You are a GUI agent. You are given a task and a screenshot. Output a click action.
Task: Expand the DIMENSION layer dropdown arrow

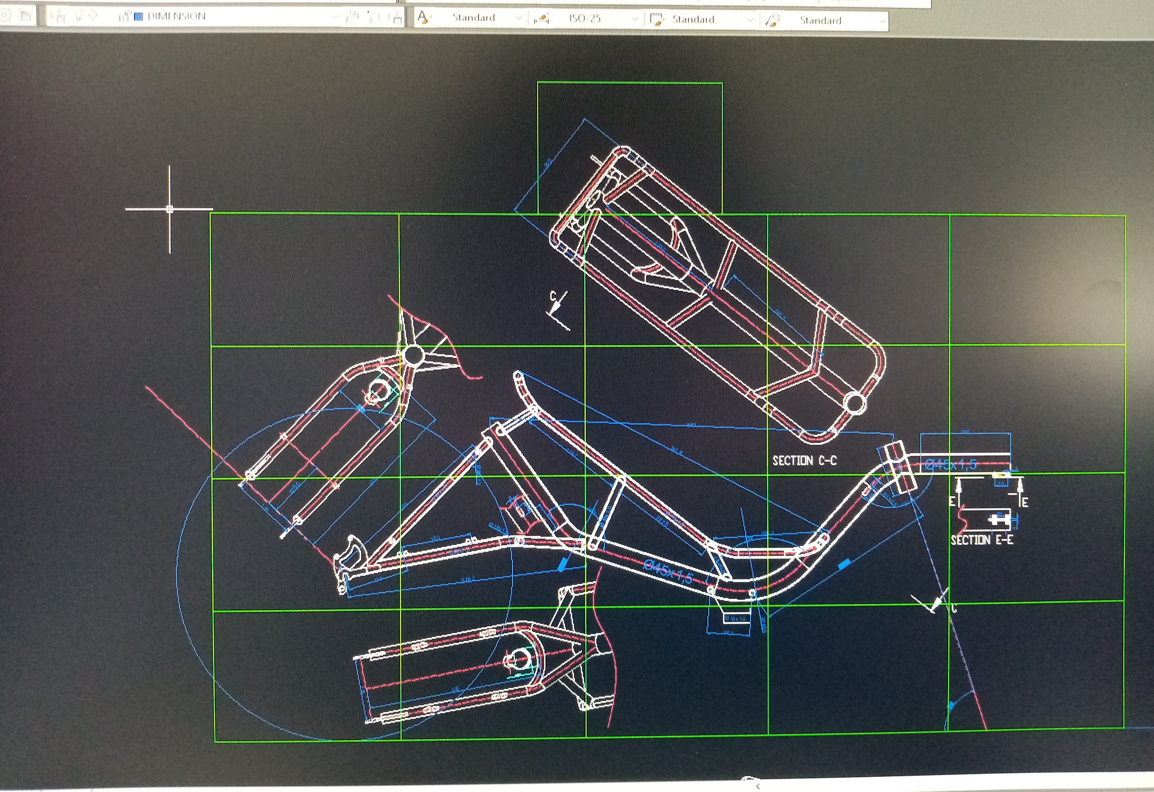[x=335, y=17]
